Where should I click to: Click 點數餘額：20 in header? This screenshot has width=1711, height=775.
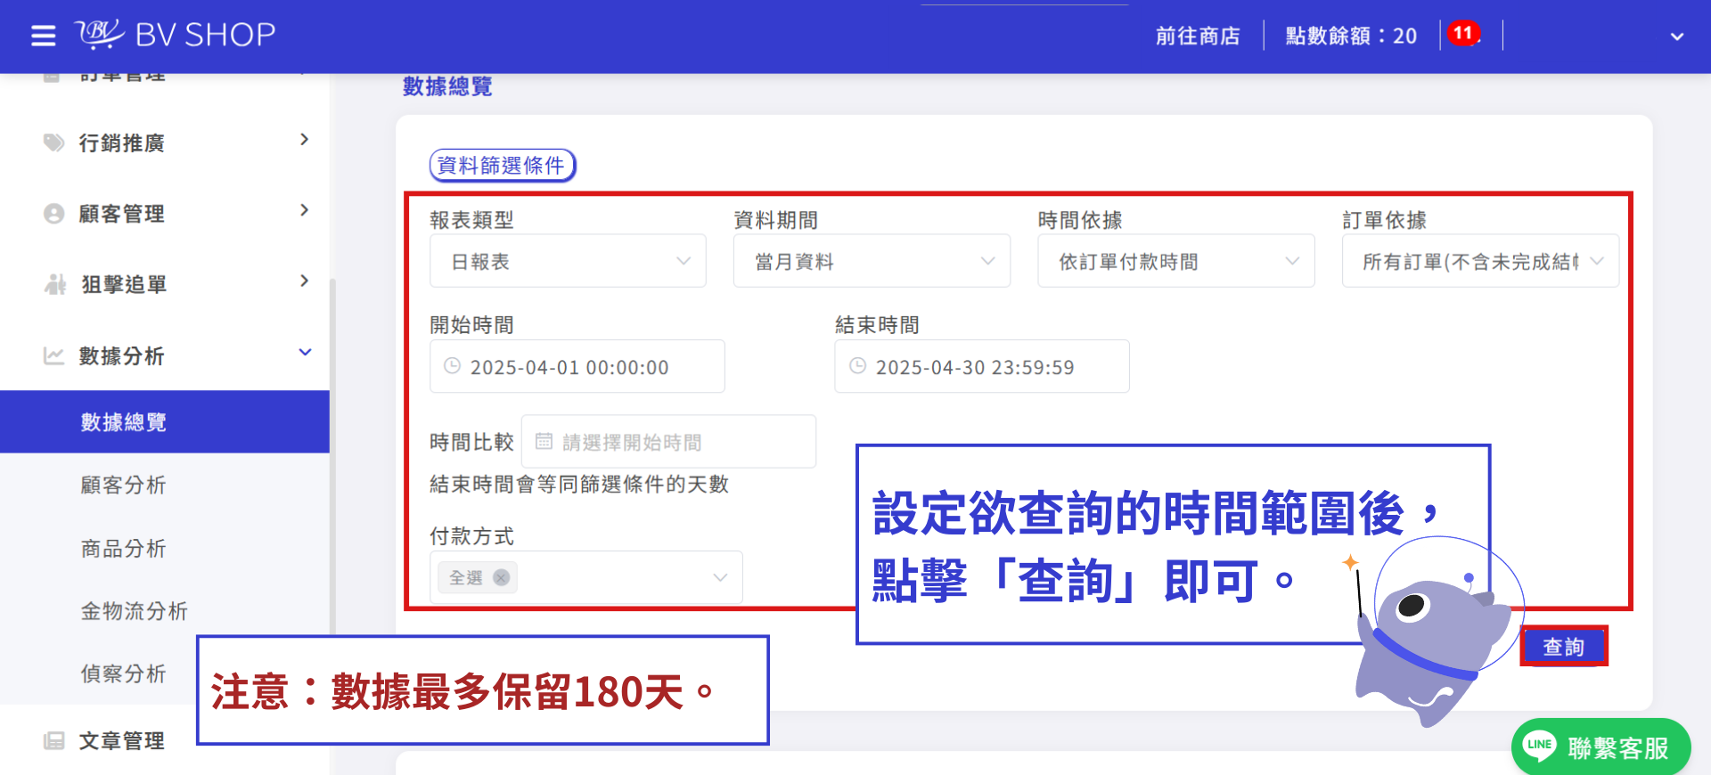click(1351, 36)
